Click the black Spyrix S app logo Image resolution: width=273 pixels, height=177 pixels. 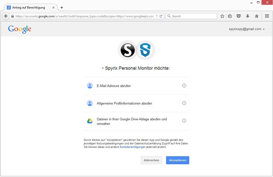pyautogui.click(x=128, y=50)
